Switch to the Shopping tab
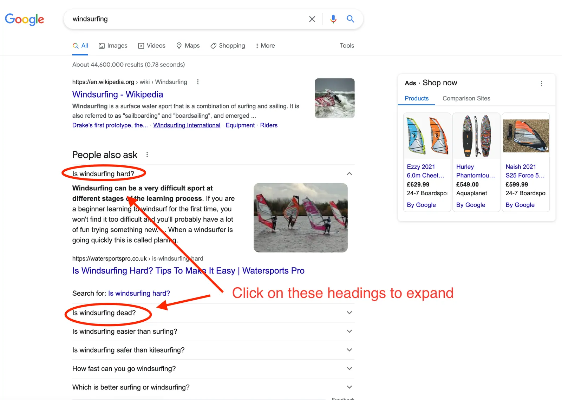This screenshot has width=562, height=400. 228,46
